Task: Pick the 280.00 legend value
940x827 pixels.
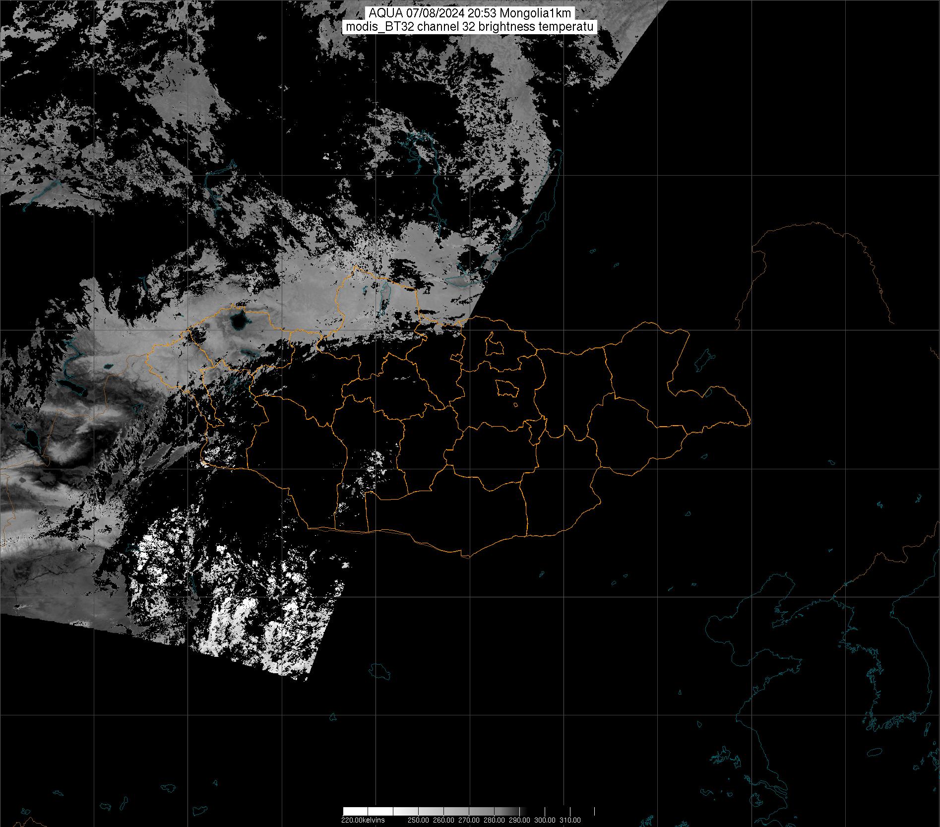Action: pyautogui.click(x=494, y=820)
